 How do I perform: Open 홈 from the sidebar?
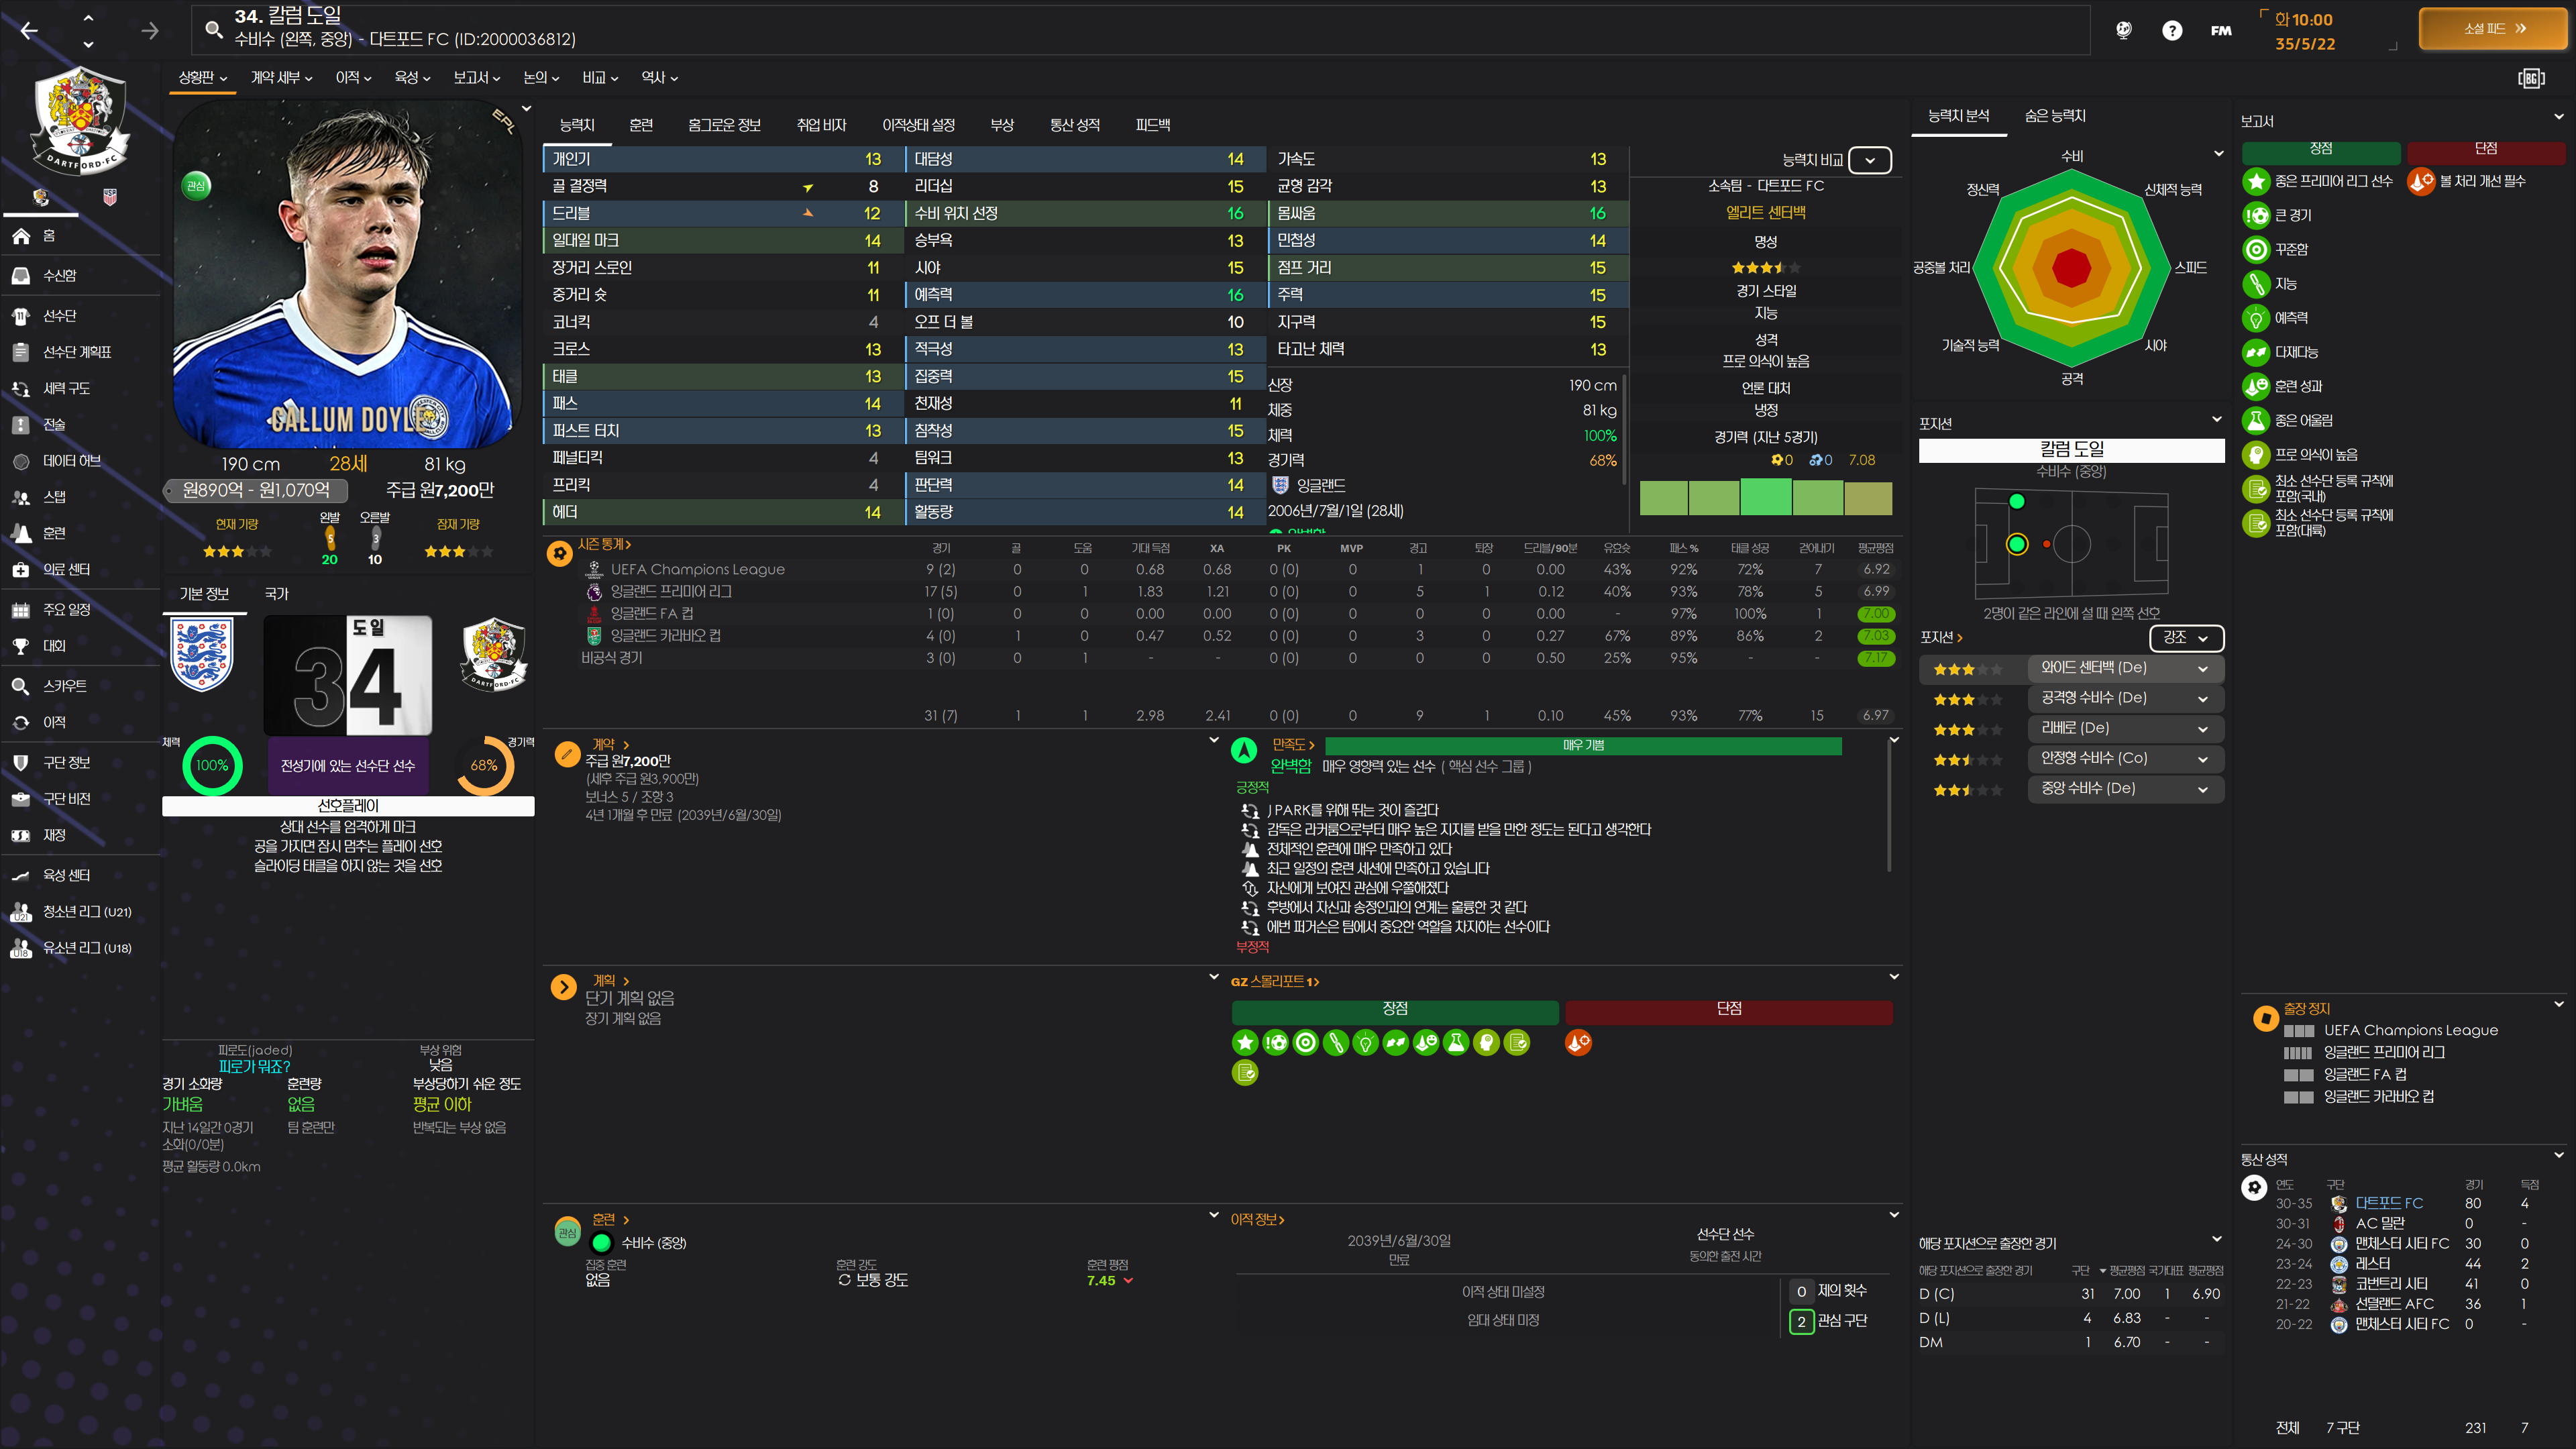pos(48,236)
